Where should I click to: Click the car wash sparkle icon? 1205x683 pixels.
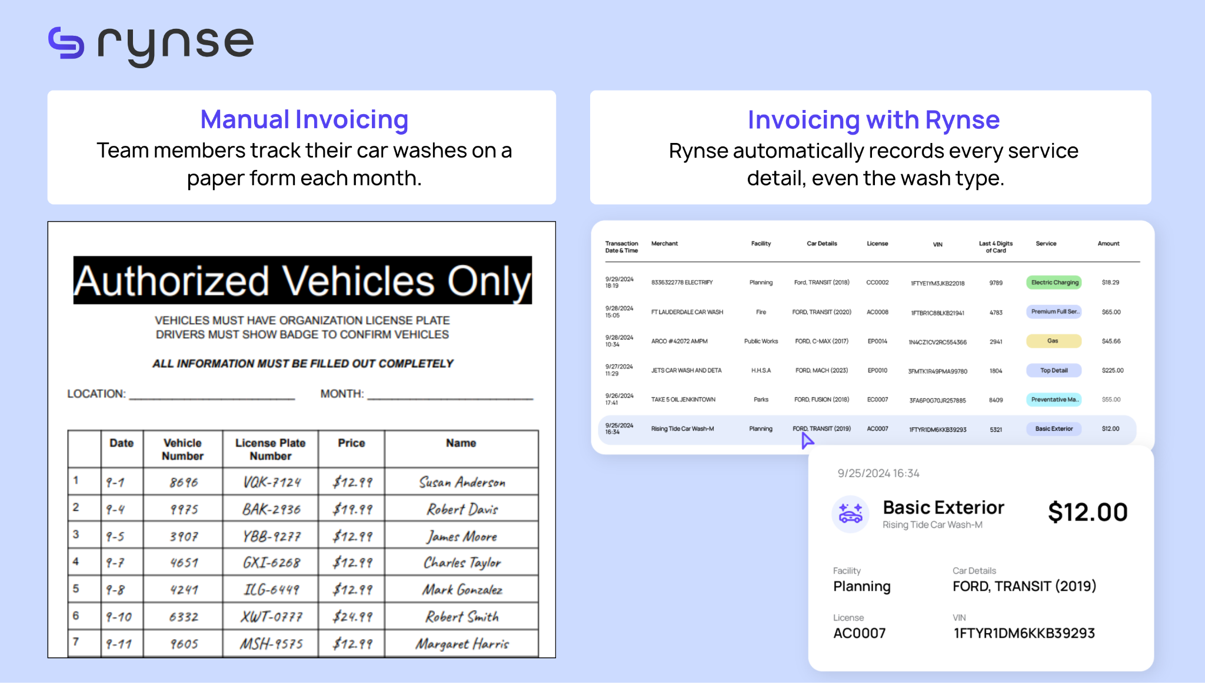(850, 514)
